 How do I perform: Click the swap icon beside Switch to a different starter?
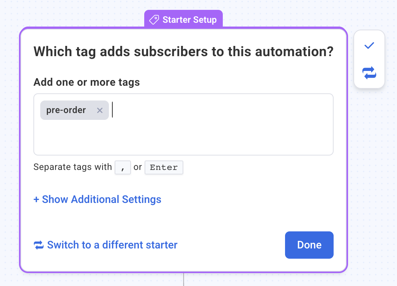pos(38,245)
